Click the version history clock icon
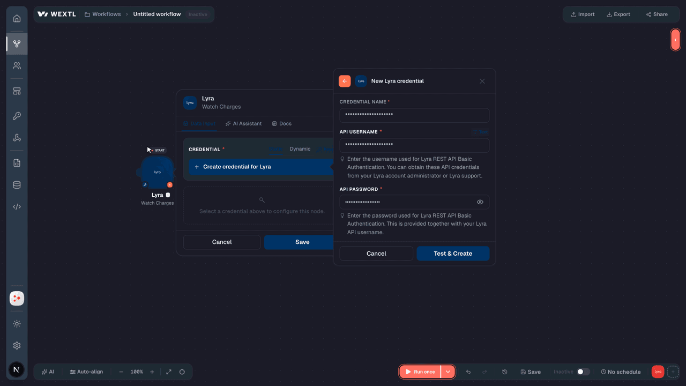 (x=504, y=372)
